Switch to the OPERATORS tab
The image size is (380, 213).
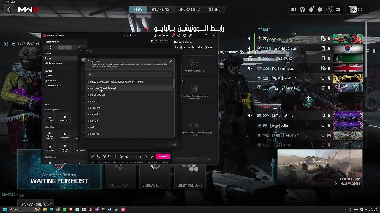click(x=189, y=9)
